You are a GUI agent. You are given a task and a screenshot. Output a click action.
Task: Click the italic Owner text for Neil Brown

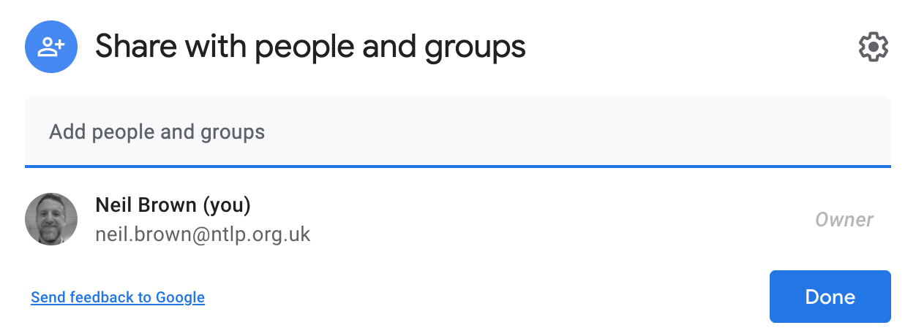coord(844,220)
